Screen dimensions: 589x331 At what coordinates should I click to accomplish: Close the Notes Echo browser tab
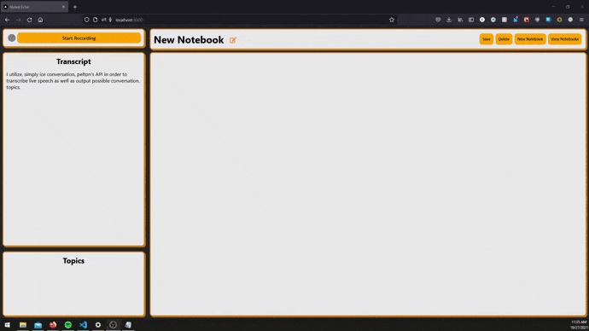tap(63, 7)
